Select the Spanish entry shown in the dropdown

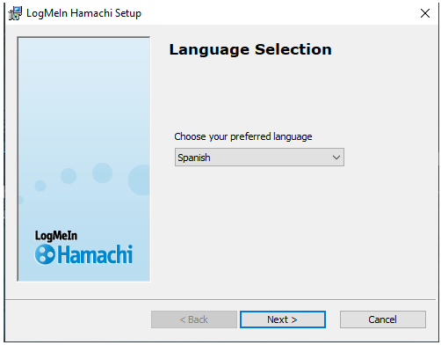[x=194, y=158]
